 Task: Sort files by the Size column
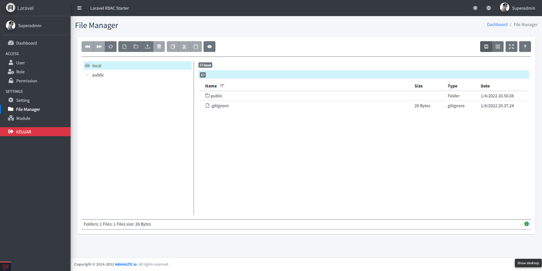418,86
